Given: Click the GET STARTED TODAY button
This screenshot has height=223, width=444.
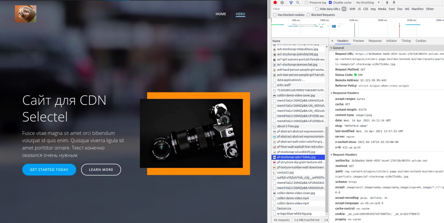Looking at the screenshot, I should (49, 170).
